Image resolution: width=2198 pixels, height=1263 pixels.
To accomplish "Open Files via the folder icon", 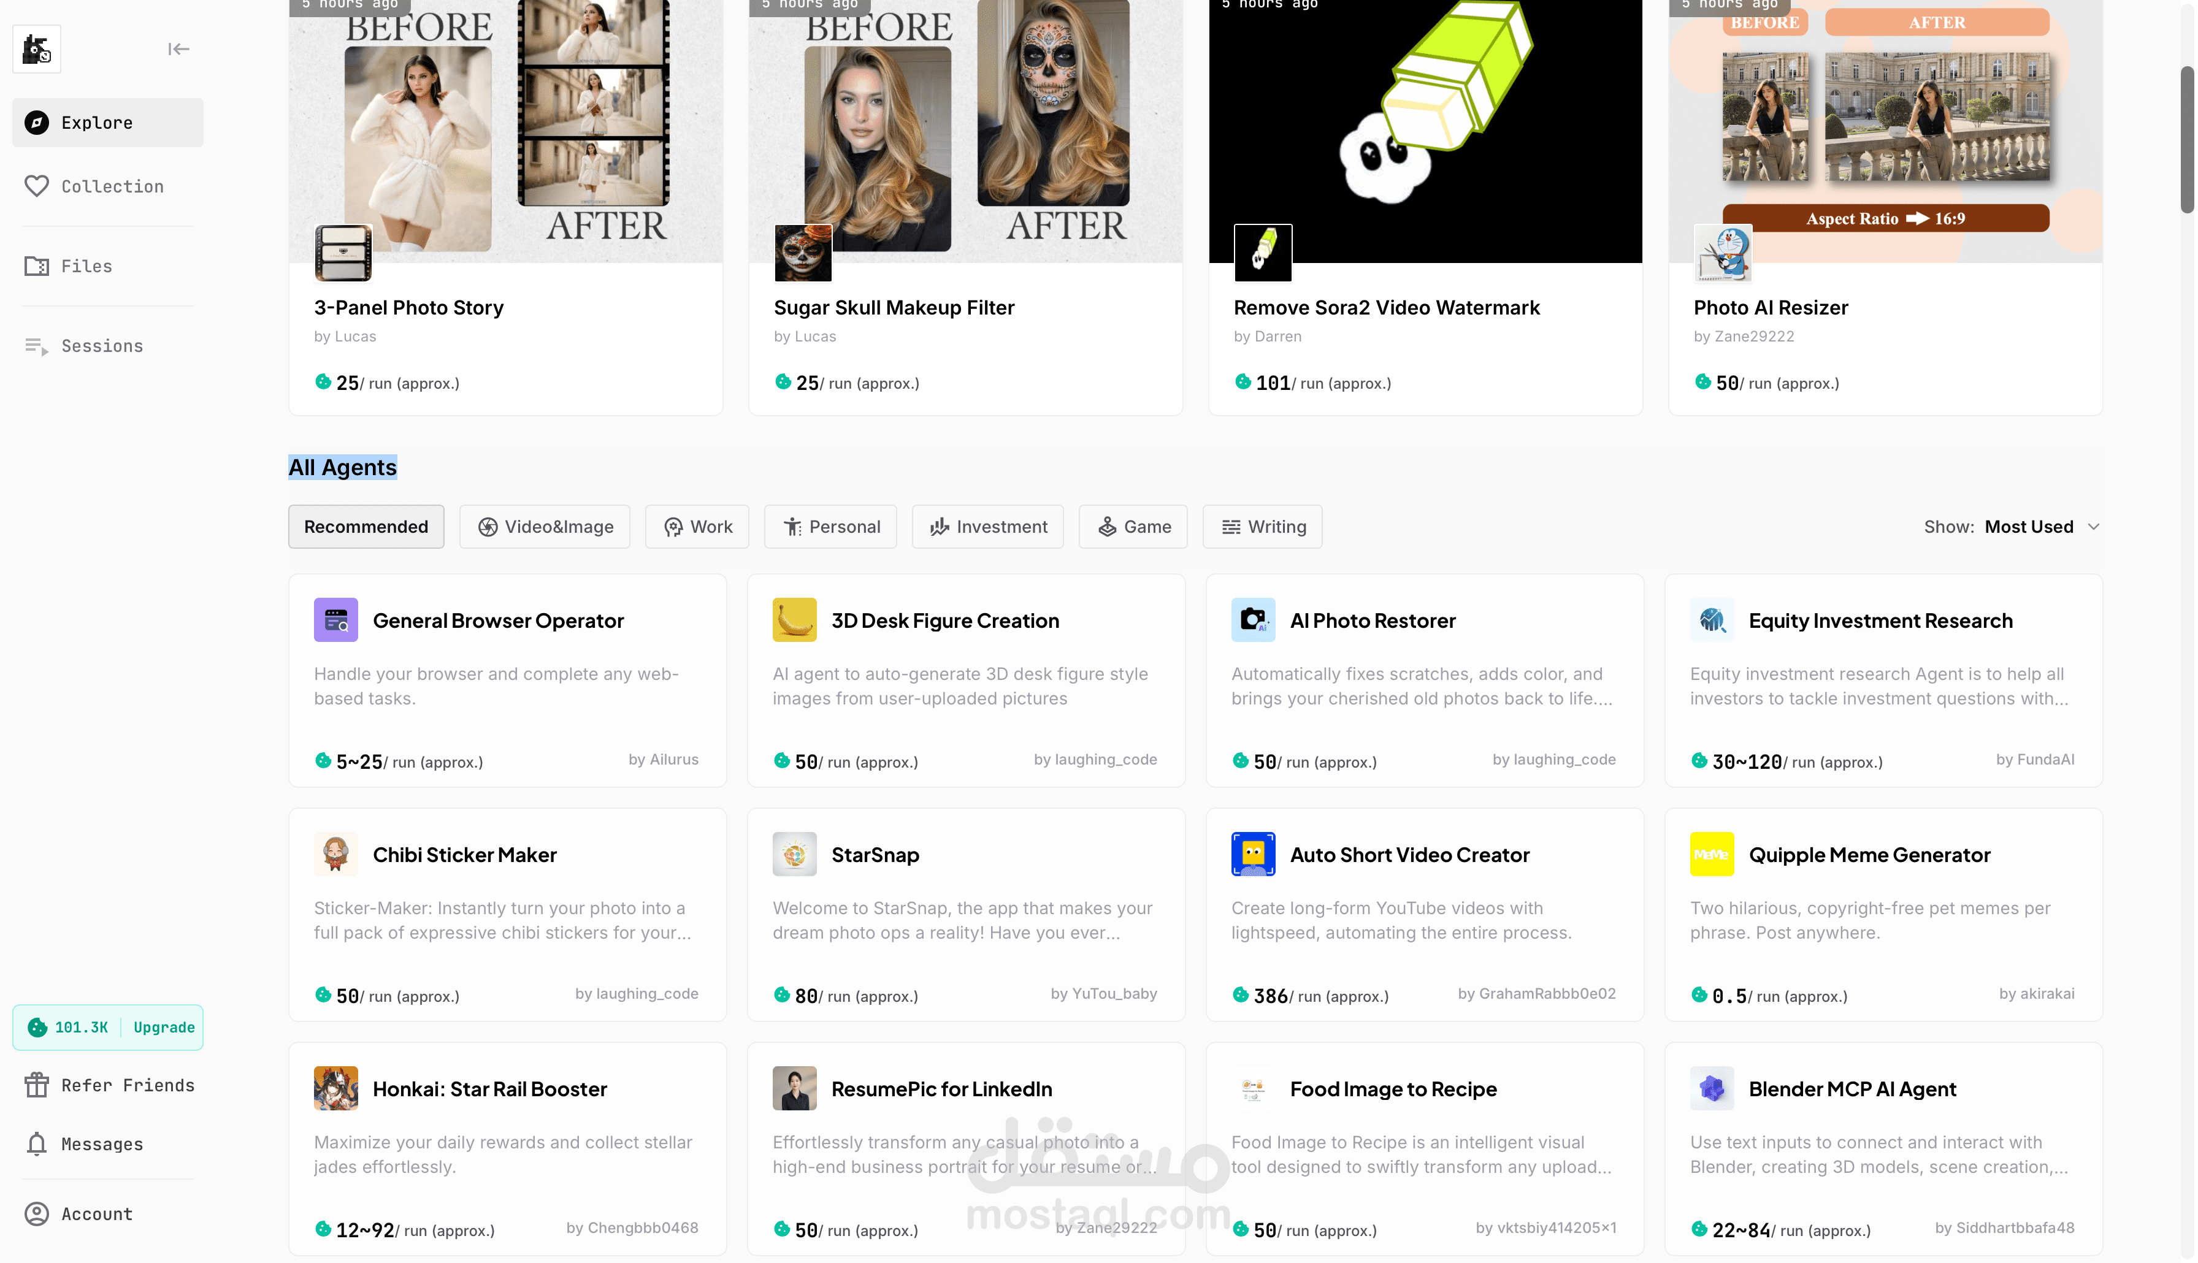I will pos(36,266).
